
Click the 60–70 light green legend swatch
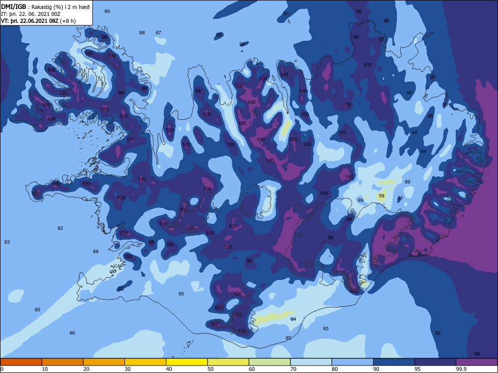tap(269, 362)
